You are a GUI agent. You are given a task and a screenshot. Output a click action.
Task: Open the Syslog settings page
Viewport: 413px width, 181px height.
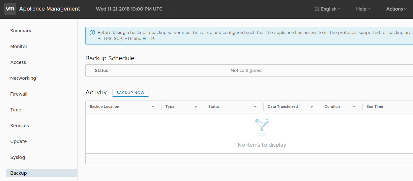(x=17, y=157)
